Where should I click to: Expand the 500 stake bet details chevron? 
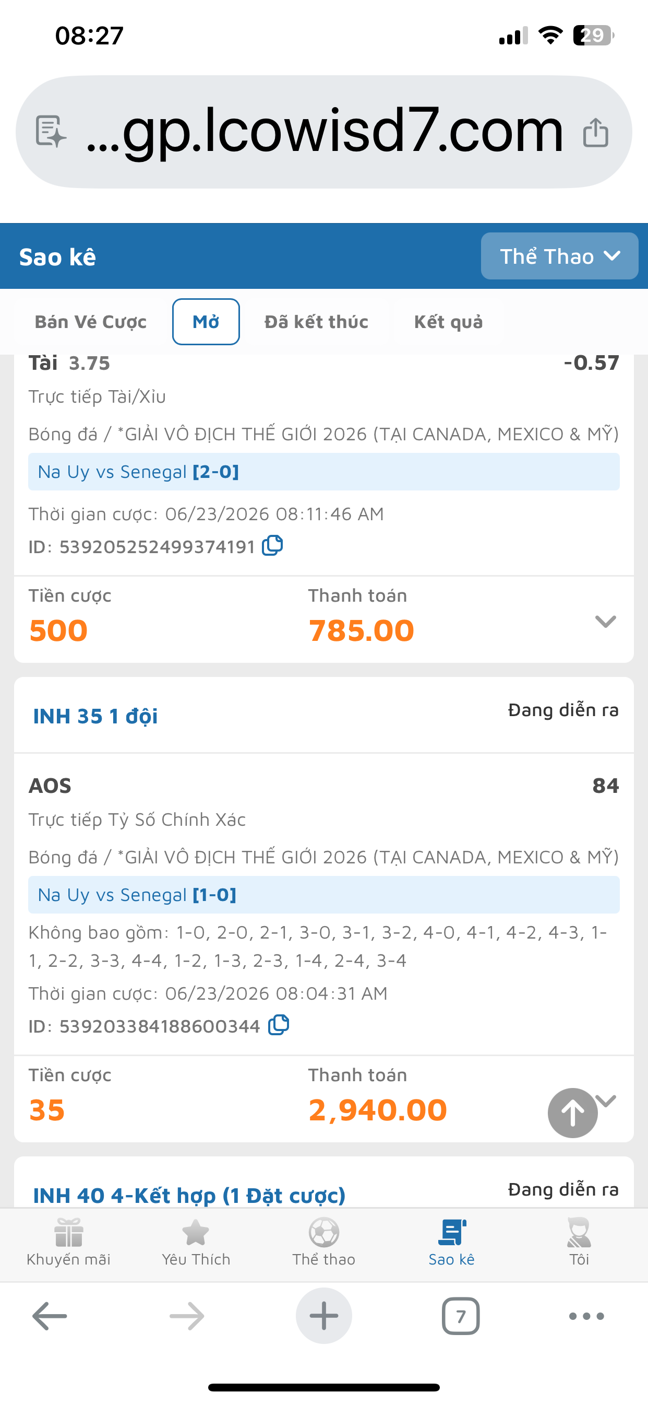pos(606,622)
